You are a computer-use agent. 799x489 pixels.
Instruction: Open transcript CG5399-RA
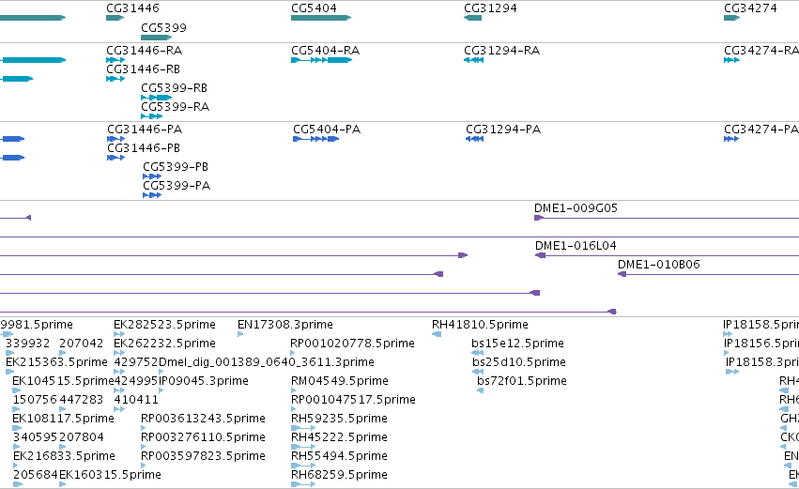pyautogui.click(x=176, y=107)
